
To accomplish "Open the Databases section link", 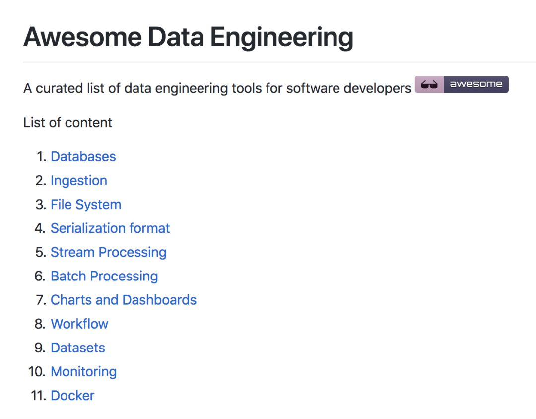I will [x=83, y=157].
